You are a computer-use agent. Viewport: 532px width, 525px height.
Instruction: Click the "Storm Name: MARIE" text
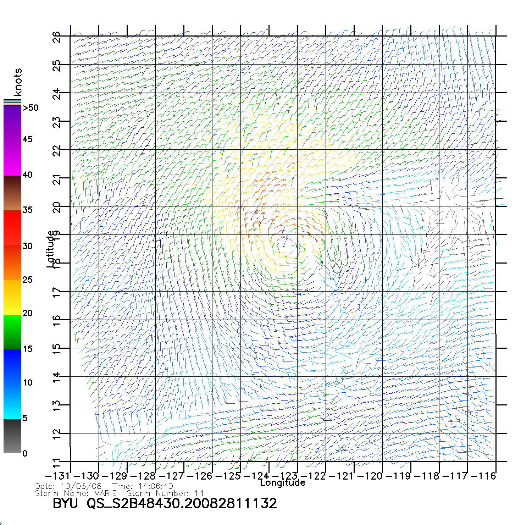click(76, 493)
